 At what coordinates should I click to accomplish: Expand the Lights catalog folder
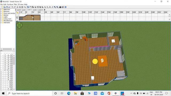click(1, 17)
